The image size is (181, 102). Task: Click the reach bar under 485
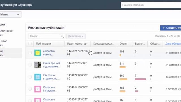[x=122, y=91]
